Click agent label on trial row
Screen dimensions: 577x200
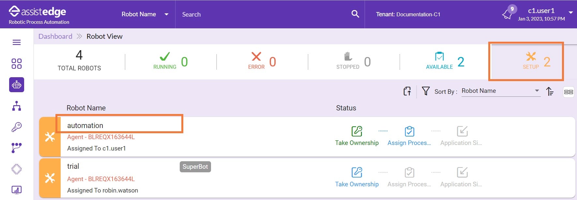coord(101,179)
